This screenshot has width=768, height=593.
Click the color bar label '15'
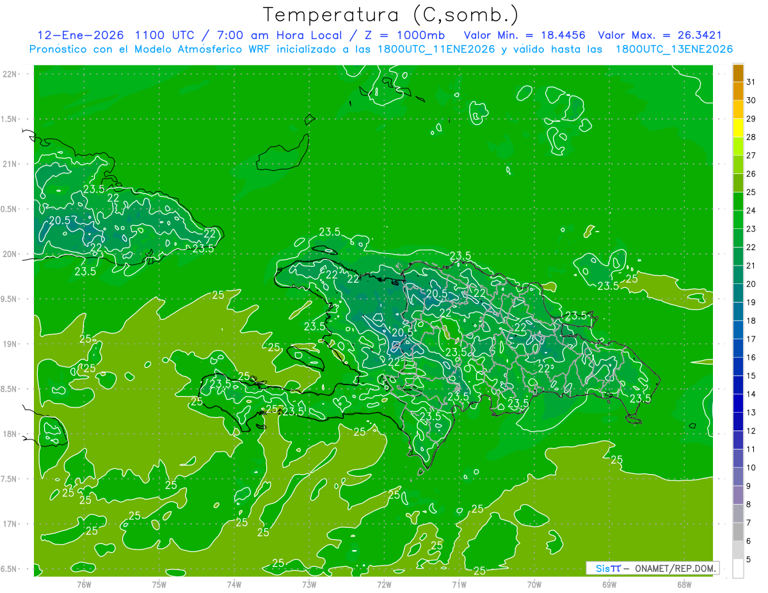[x=751, y=376]
